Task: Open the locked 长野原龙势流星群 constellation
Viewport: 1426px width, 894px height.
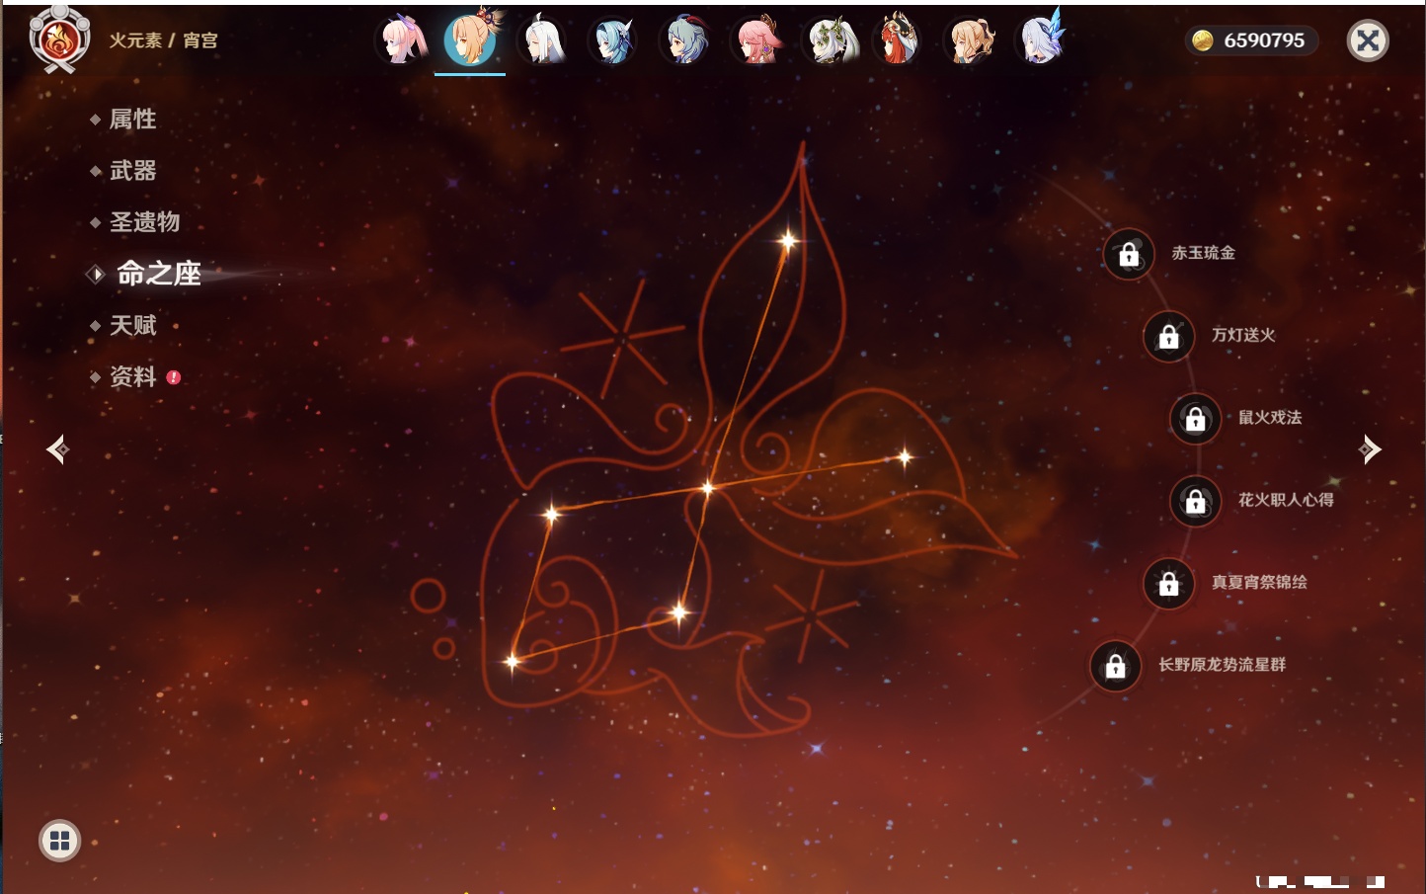Action: [1115, 666]
